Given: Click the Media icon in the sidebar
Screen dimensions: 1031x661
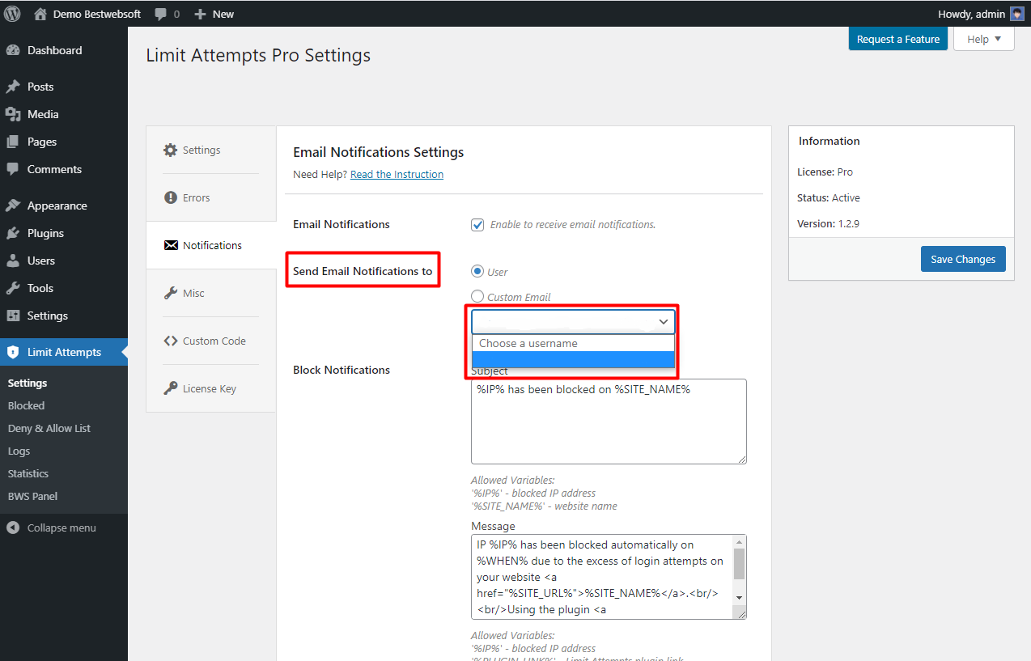Looking at the screenshot, I should tap(13, 114).
